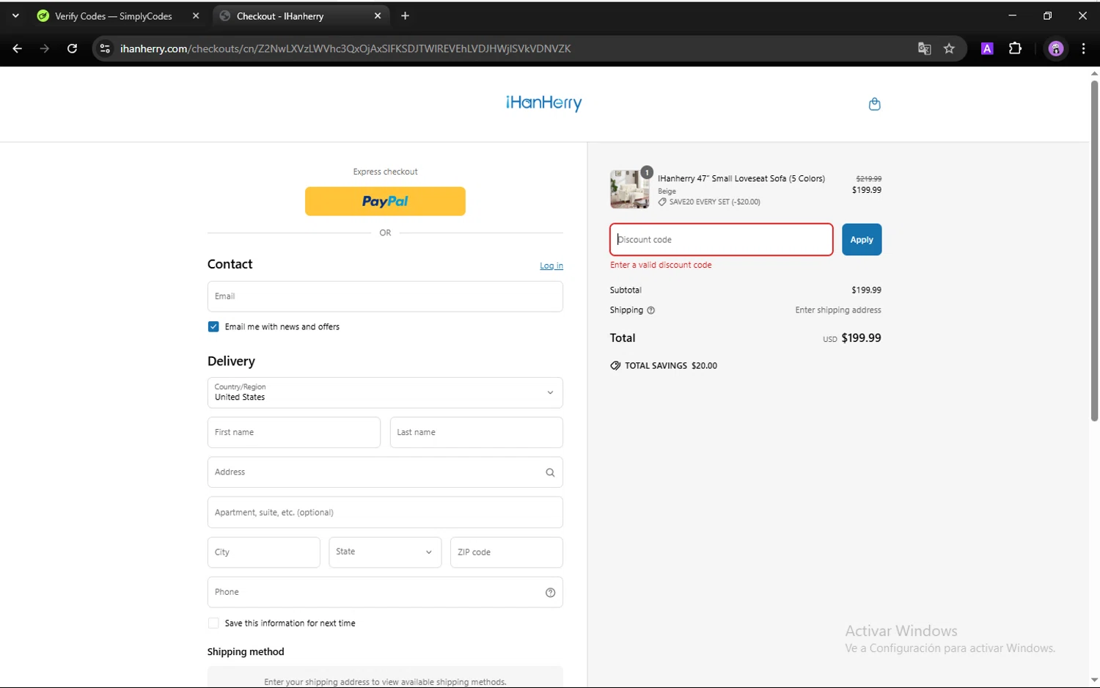Open the shopping bag cart icon
1100x688 pixels.
pyautogui.click(x=874, y=104)
